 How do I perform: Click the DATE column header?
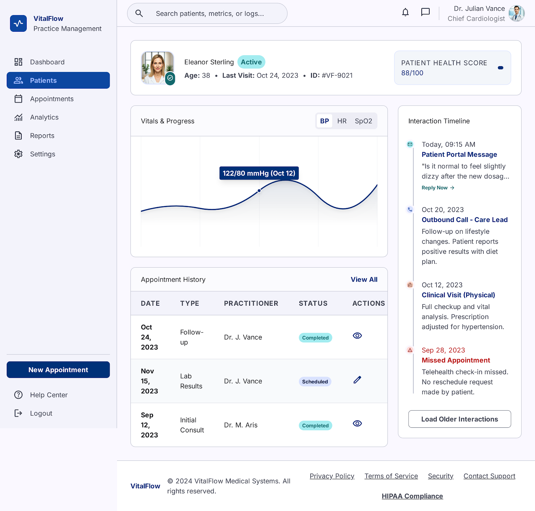pyautogui.click(x=150, y=303)
